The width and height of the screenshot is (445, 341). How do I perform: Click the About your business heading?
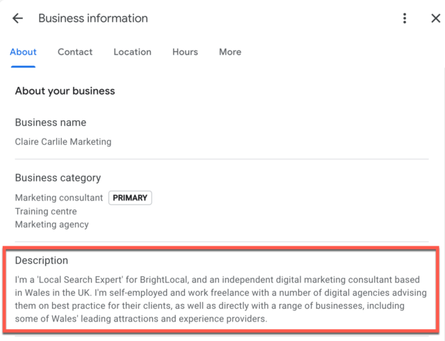(65, 91)
